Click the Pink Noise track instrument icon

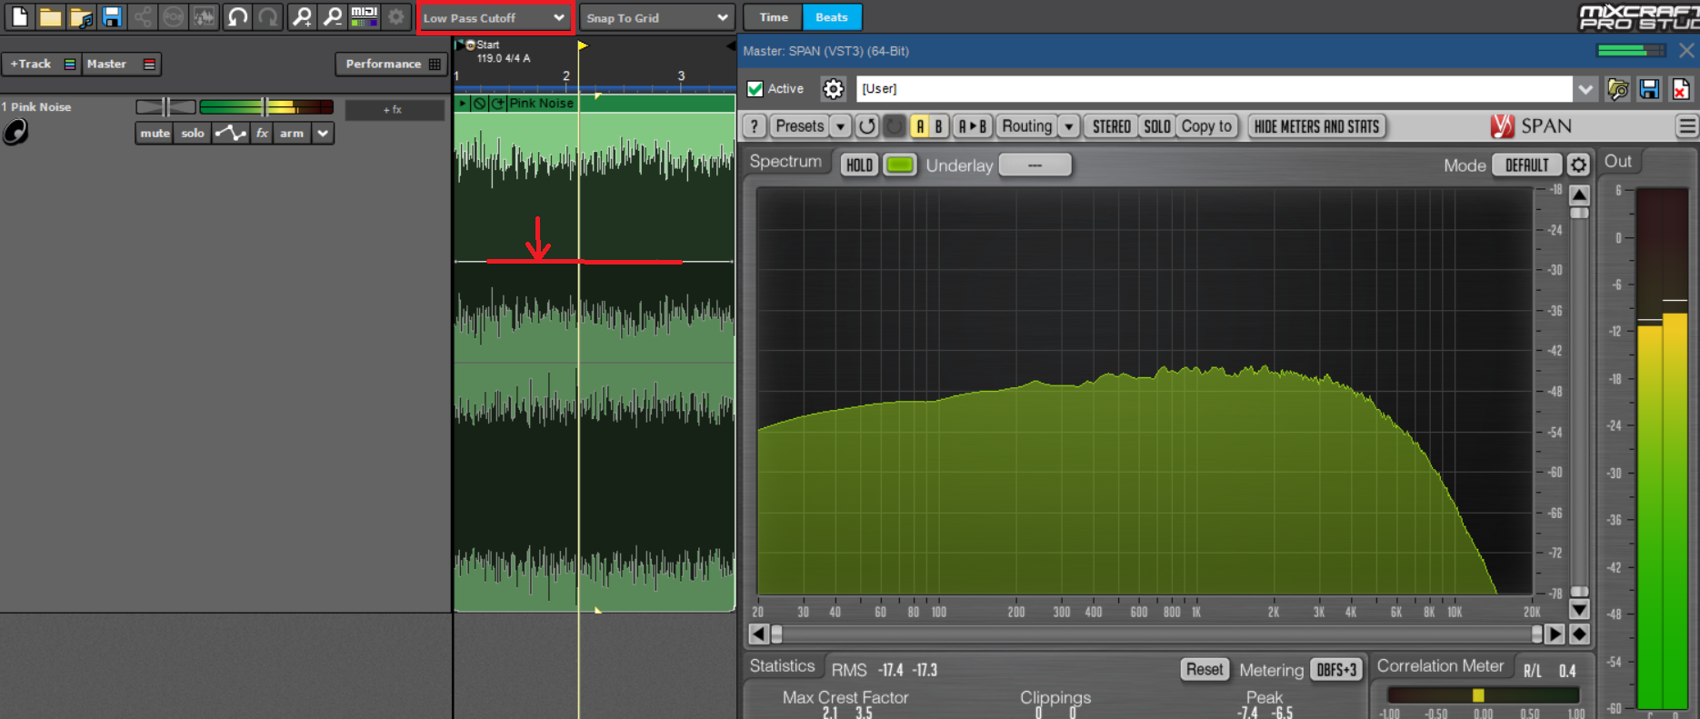15,133
